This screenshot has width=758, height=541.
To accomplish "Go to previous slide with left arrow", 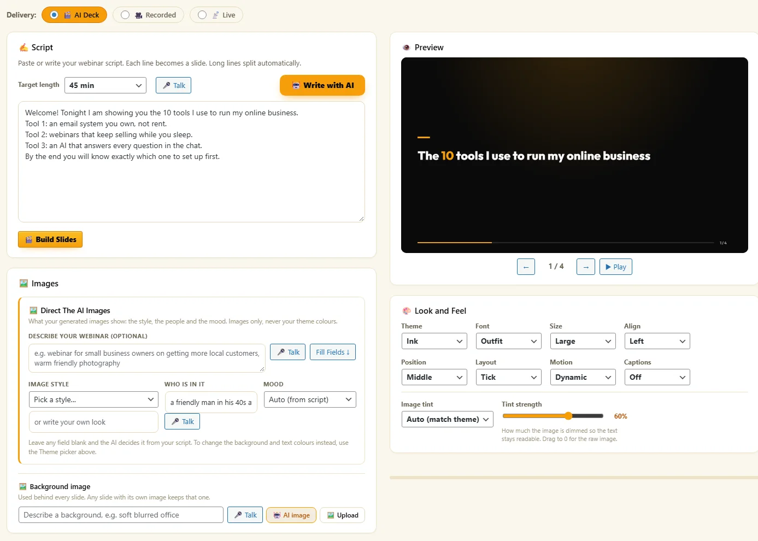I will point(526,267).
